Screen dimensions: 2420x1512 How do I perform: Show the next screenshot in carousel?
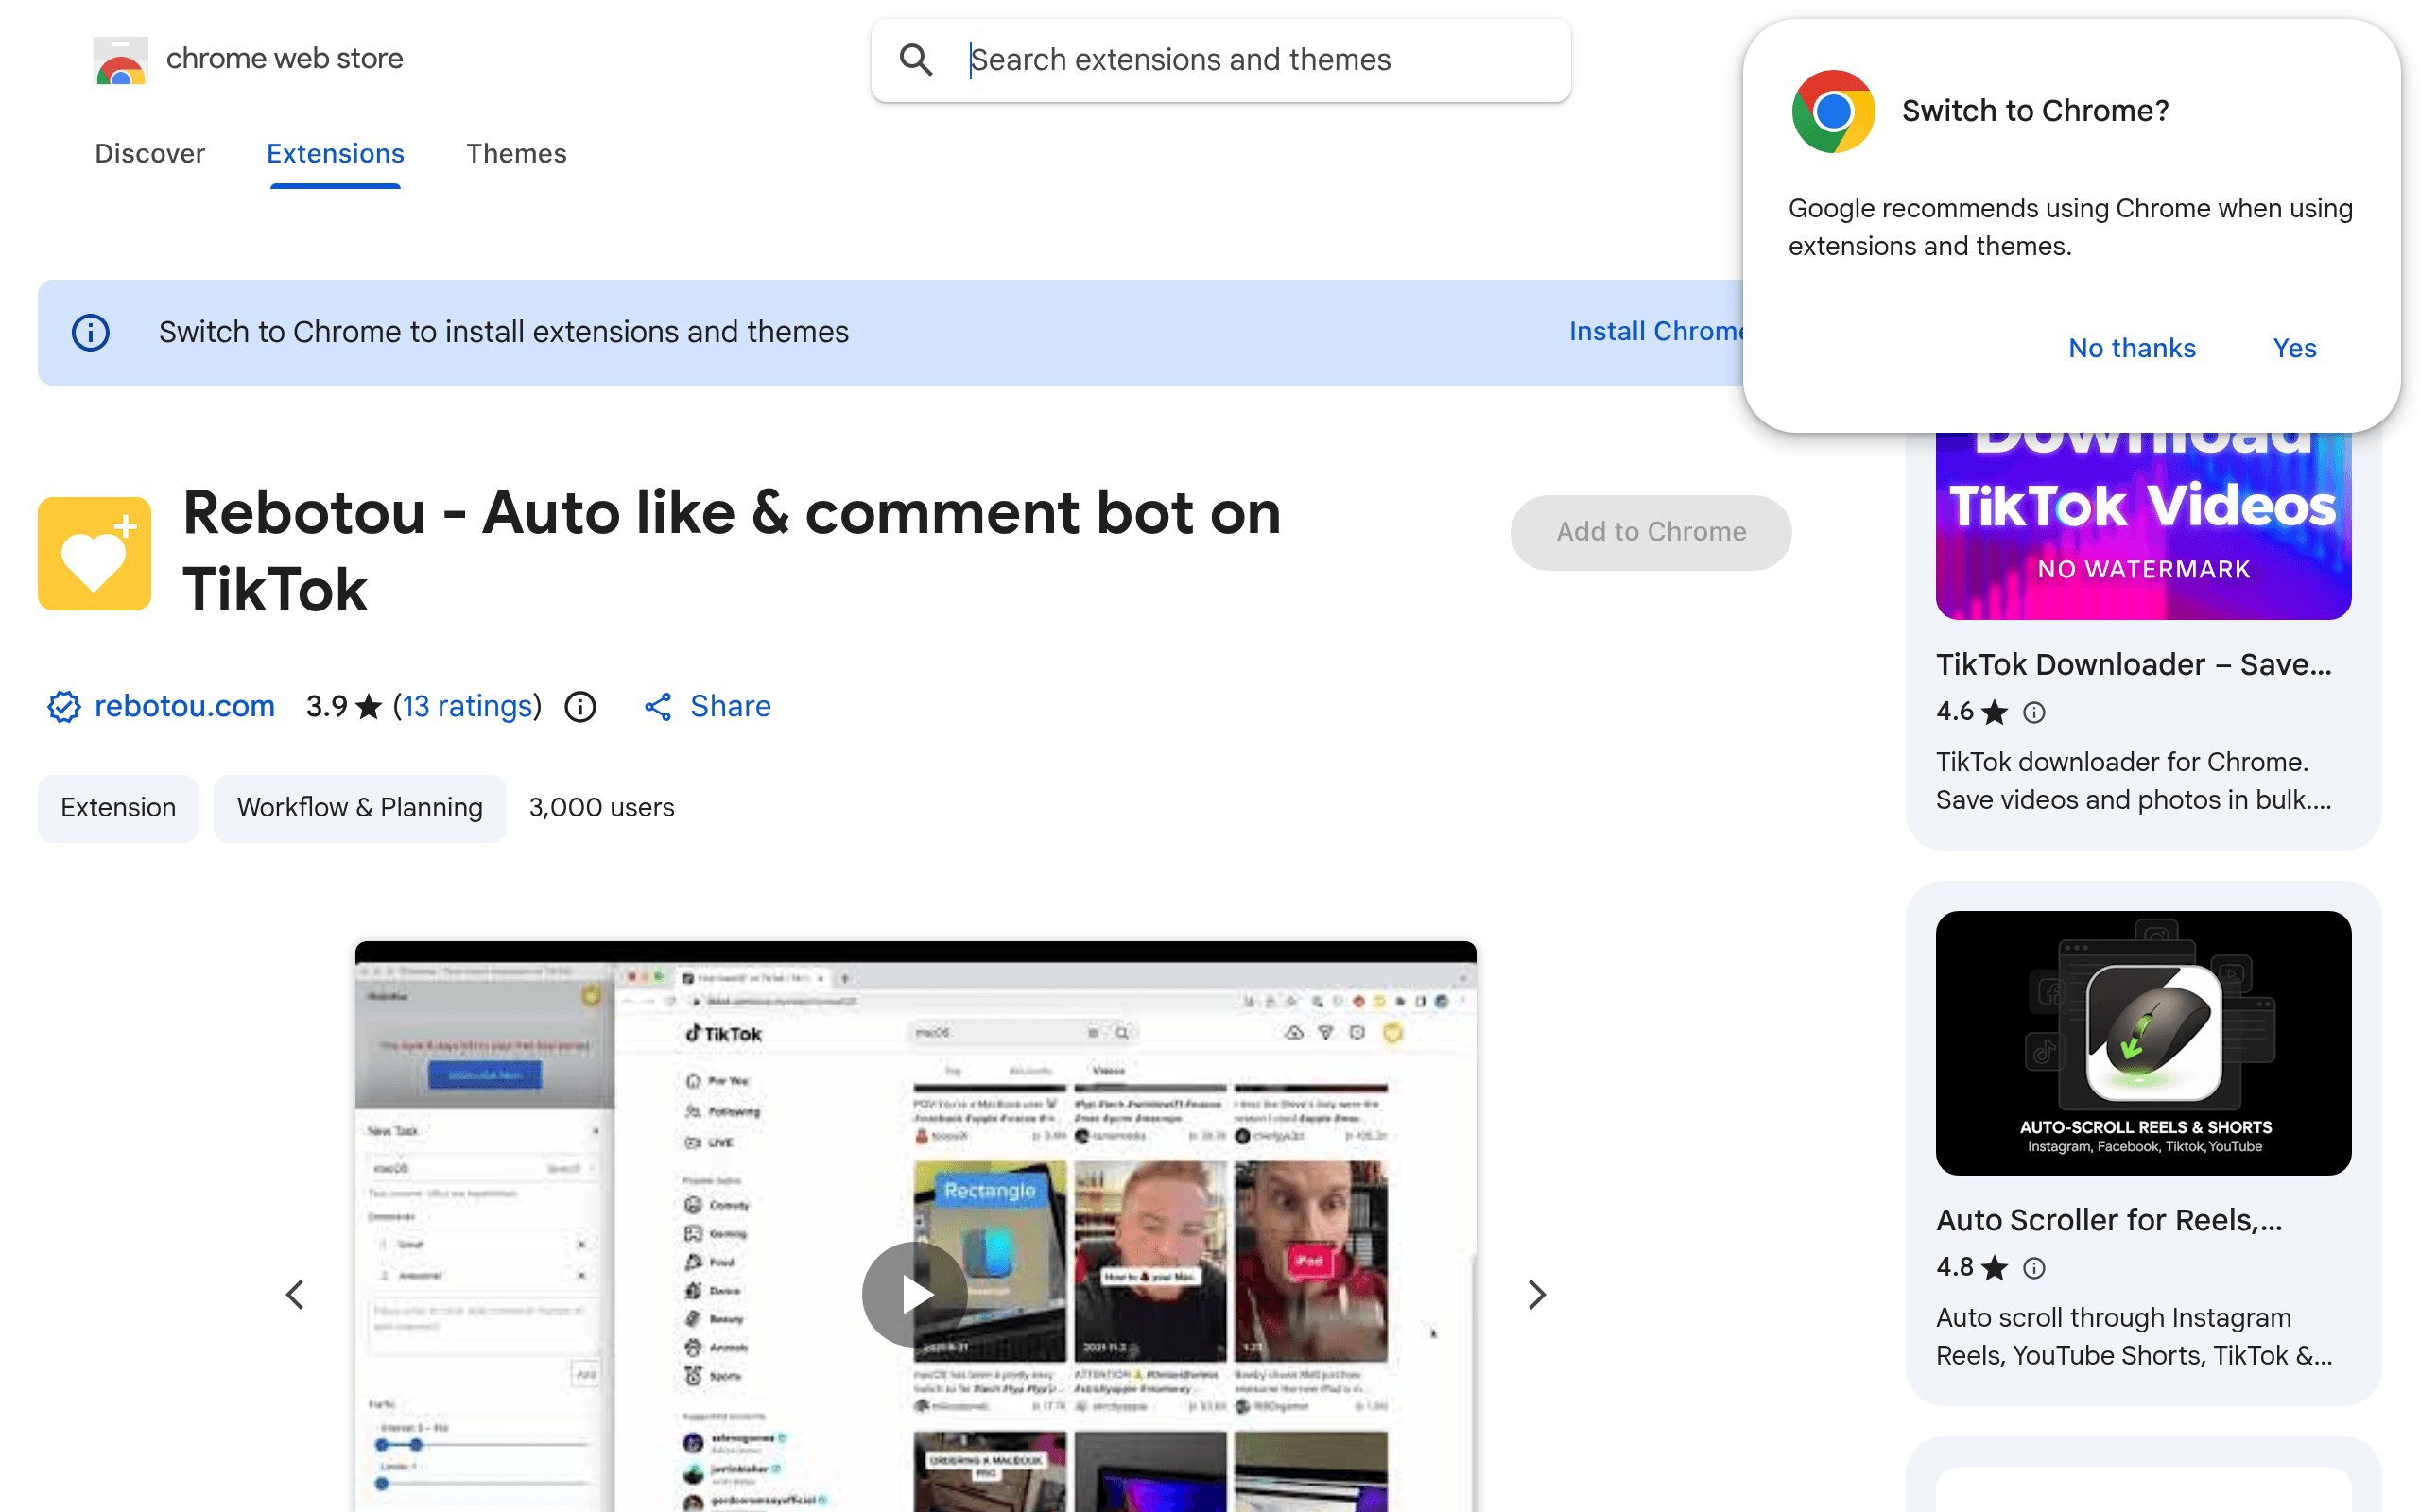coord(1537,1295)
